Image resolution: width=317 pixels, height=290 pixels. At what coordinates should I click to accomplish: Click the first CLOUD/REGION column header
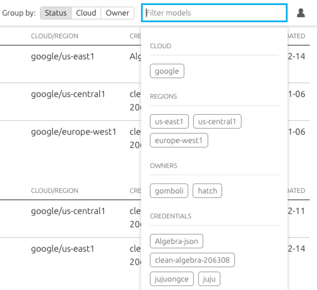pyautogui.click(x=55, y=36)
